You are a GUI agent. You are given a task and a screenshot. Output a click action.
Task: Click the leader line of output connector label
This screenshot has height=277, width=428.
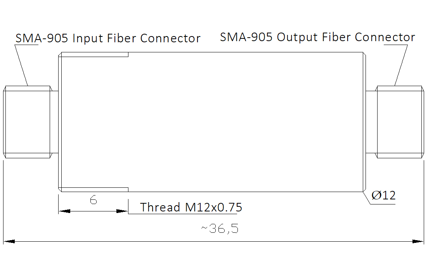click(401, 66)
